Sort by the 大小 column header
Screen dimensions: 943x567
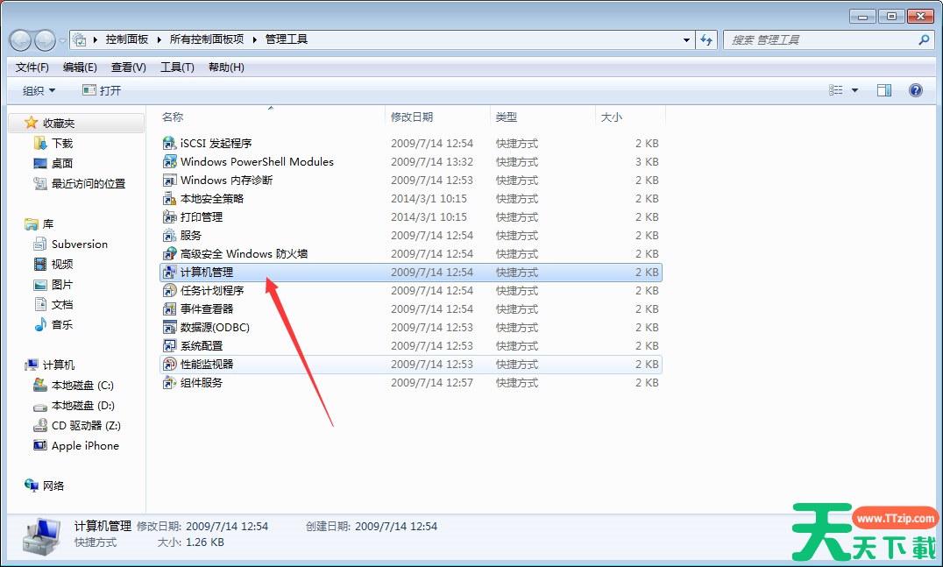click(630, 117)
